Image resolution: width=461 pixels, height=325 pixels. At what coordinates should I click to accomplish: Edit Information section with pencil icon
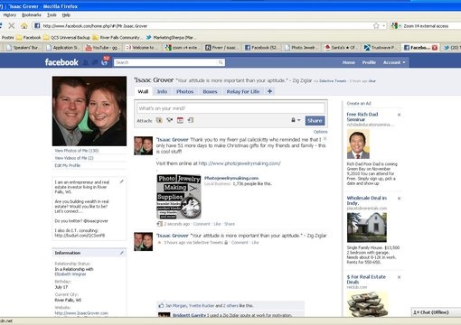click(122, 253)
